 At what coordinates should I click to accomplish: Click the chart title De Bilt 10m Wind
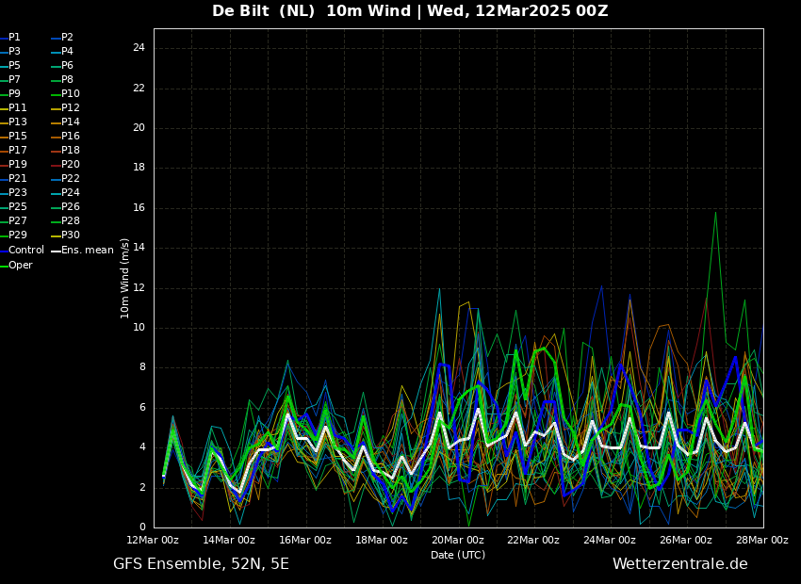(x=409, y=11)
